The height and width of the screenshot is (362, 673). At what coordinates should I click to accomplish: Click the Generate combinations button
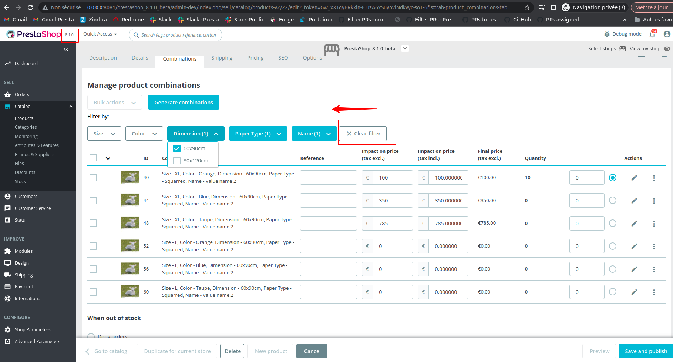tap(184, 102)
